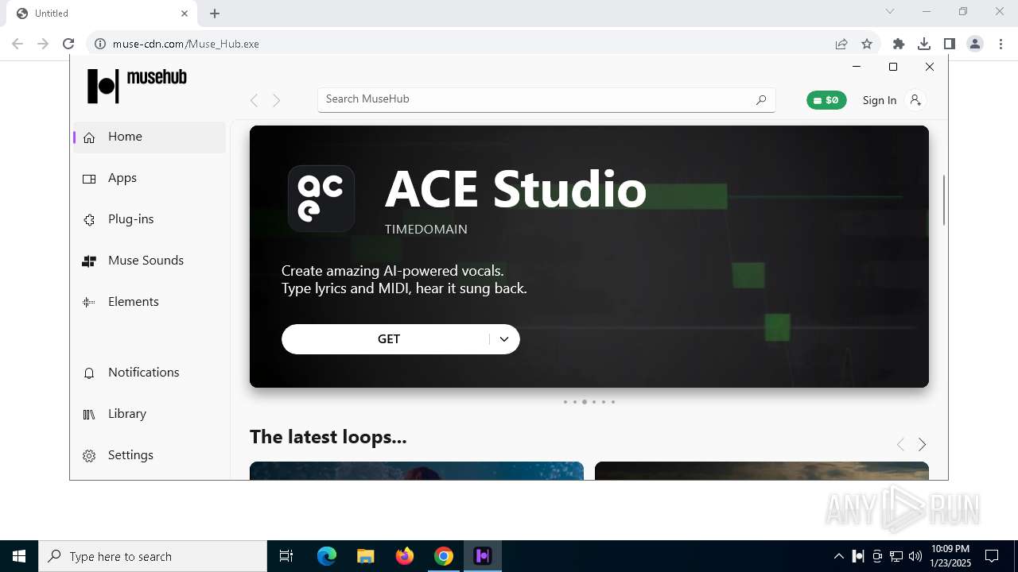Click the MuseHub vertical scrollbar
The height and width of the screenshot is (572, 1018).
(x=944, y=200)
